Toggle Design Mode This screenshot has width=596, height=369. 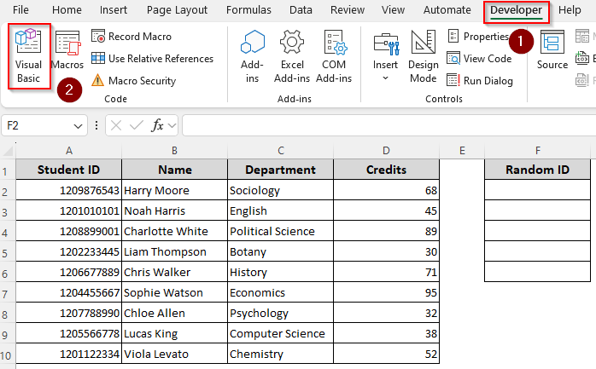click(423, 56)
